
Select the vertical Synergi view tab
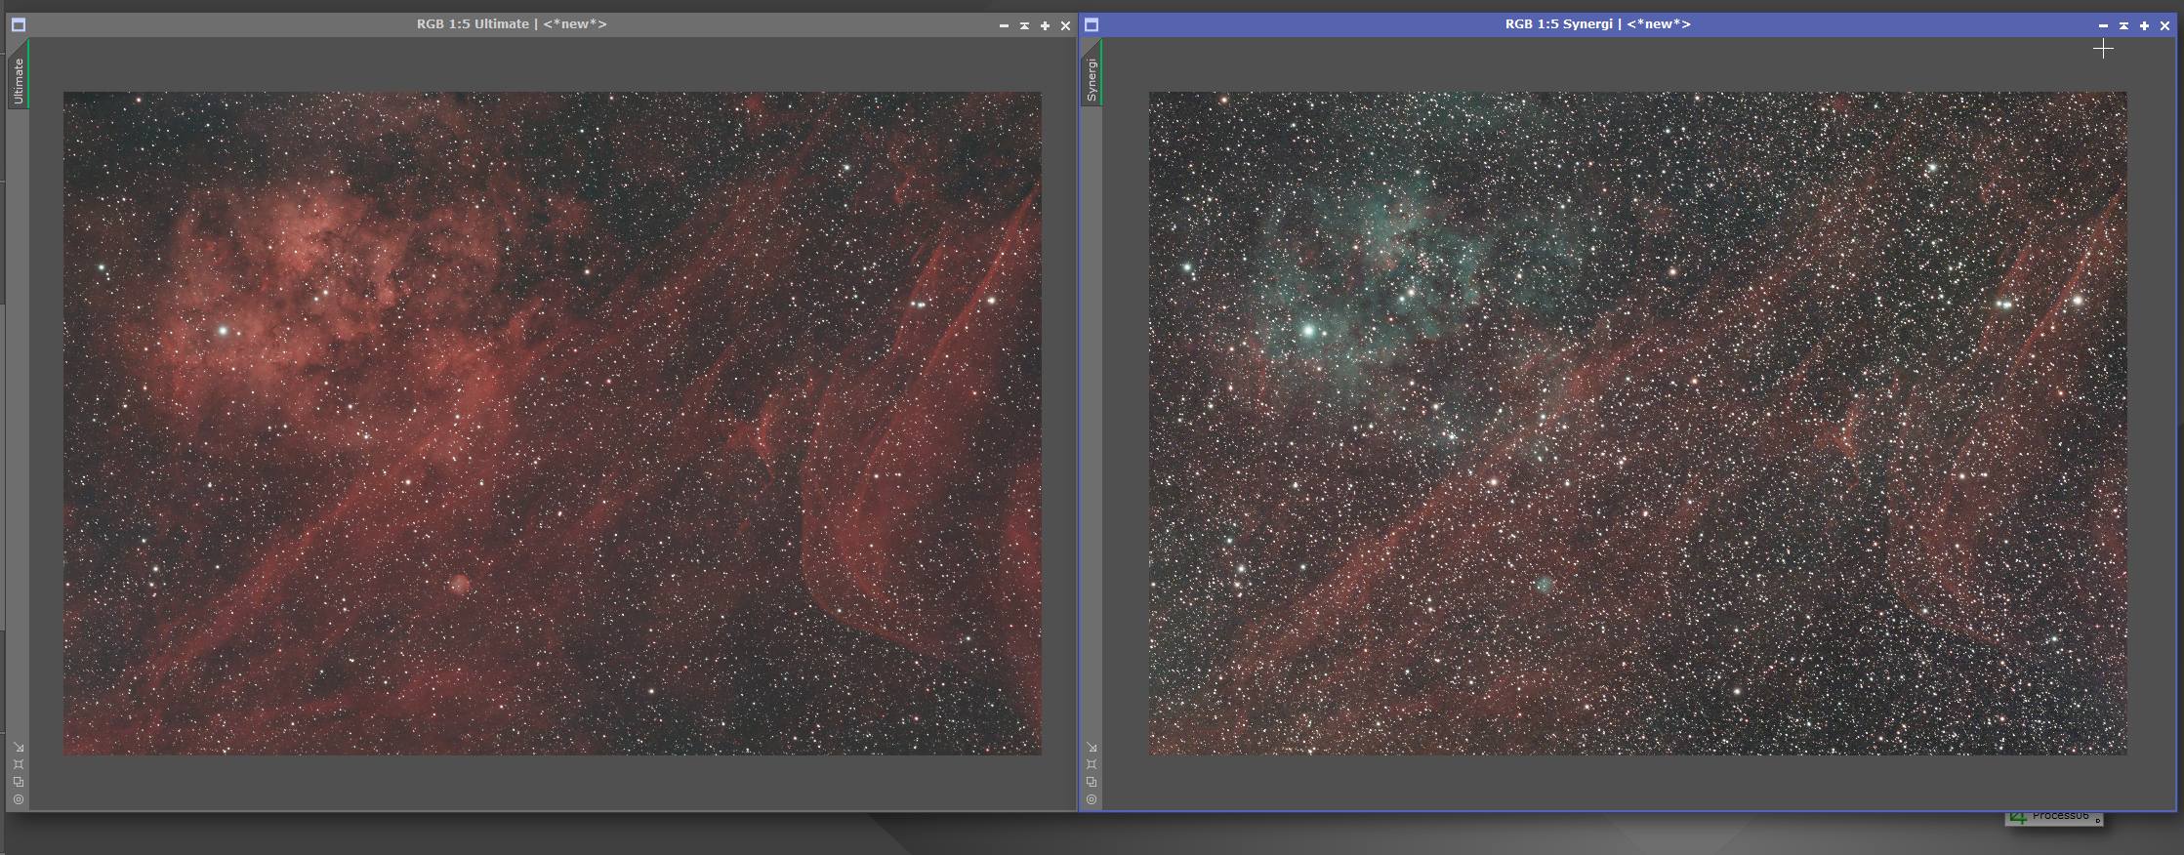(1092, 78)
